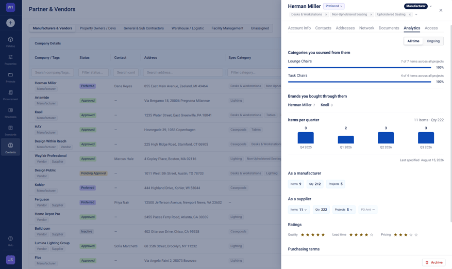Select the Ongoing toggle
The height and width of the screenshot is (269, 452).
tap(433, 41)
